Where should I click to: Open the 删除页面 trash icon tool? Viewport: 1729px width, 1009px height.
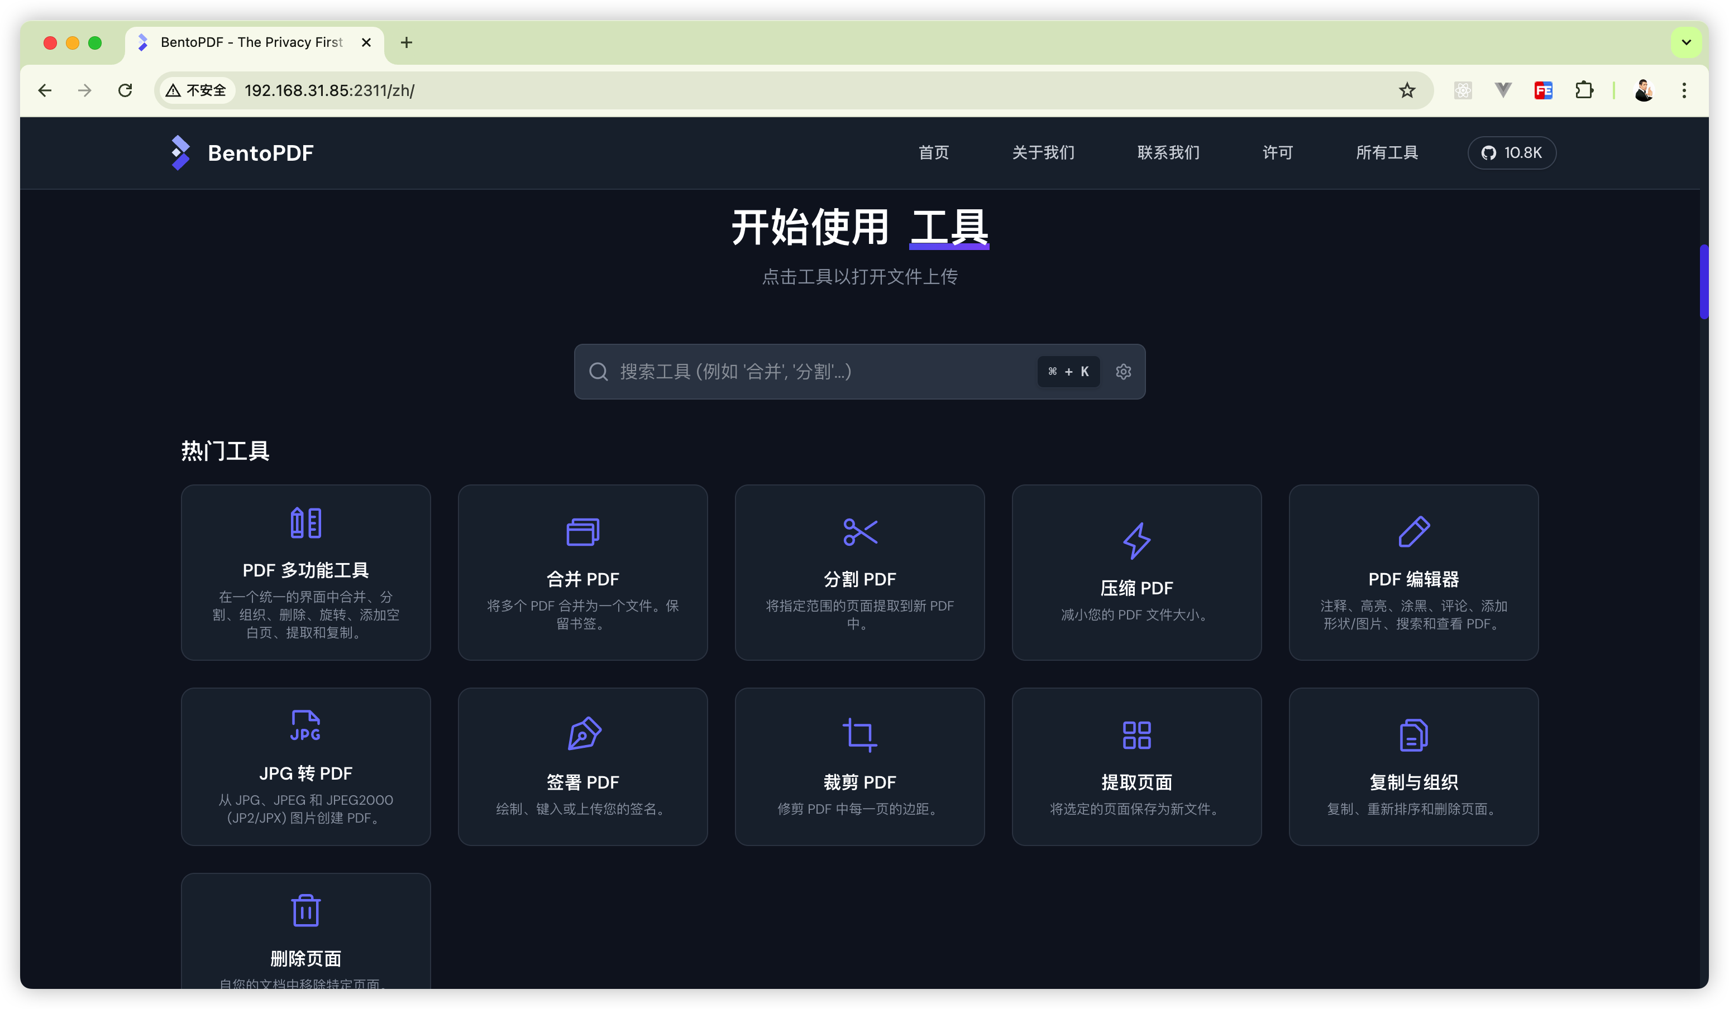click(305, 911)
